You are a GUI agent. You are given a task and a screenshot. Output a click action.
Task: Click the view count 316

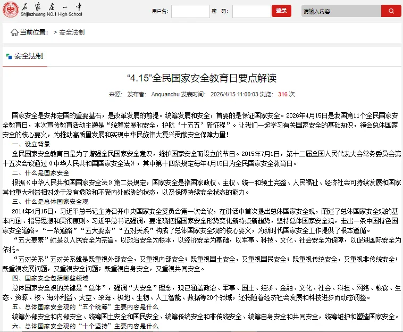282,94
